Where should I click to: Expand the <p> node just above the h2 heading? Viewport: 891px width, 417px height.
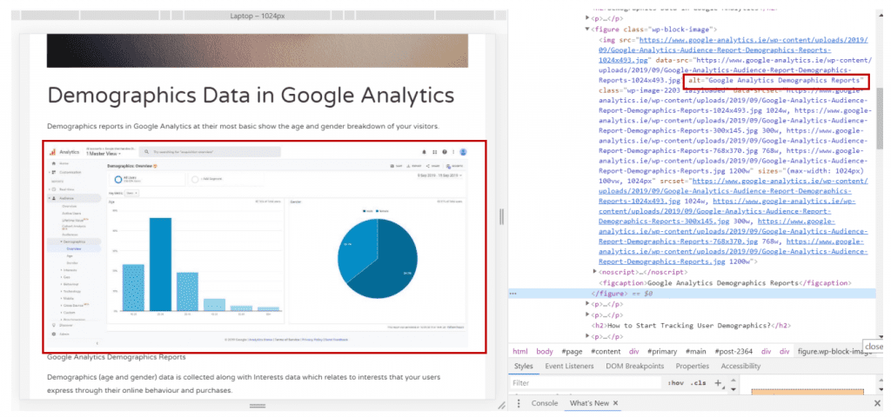click(588, 314)
